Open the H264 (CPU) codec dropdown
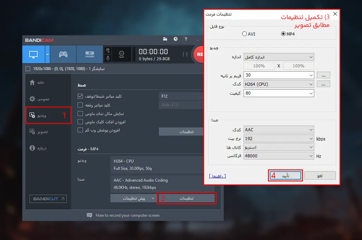The height and width of the screenshot is (240, 362). pyautogui.click(x=279, y=84)
